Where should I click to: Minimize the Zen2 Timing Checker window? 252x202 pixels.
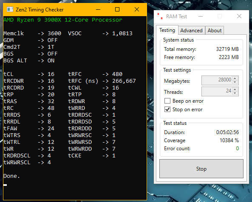pyautogui.click(x=98, y=9)
